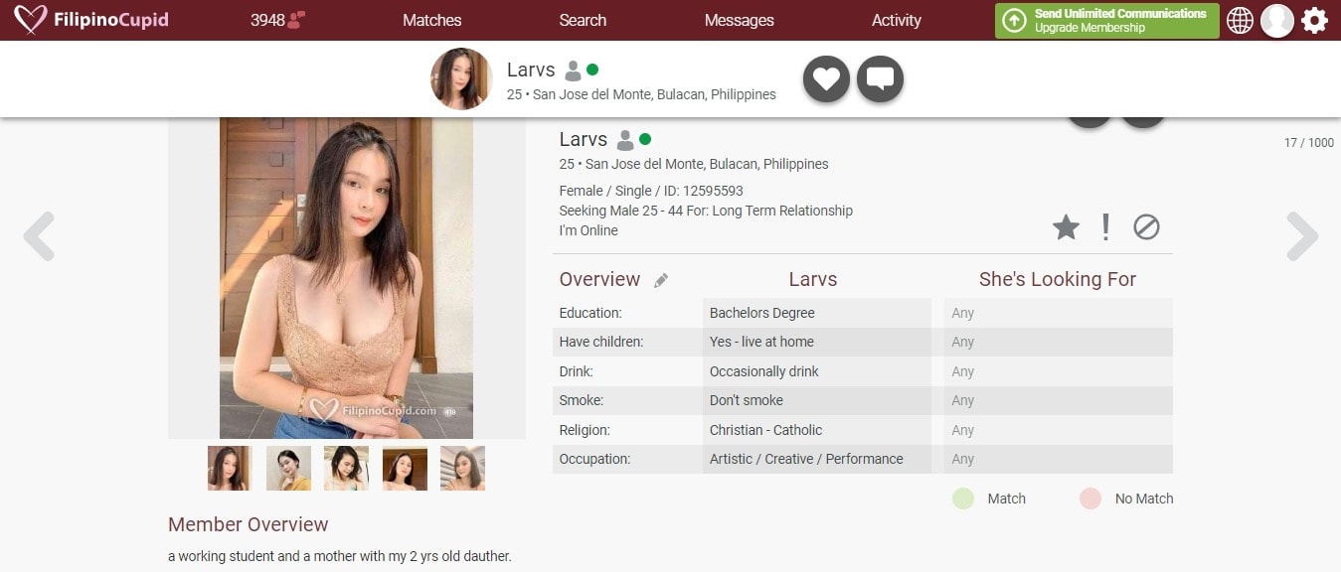This screenshot has height=572, width=1341.
Task: Open your account avatar in top bar
Action: [1276, 20]
